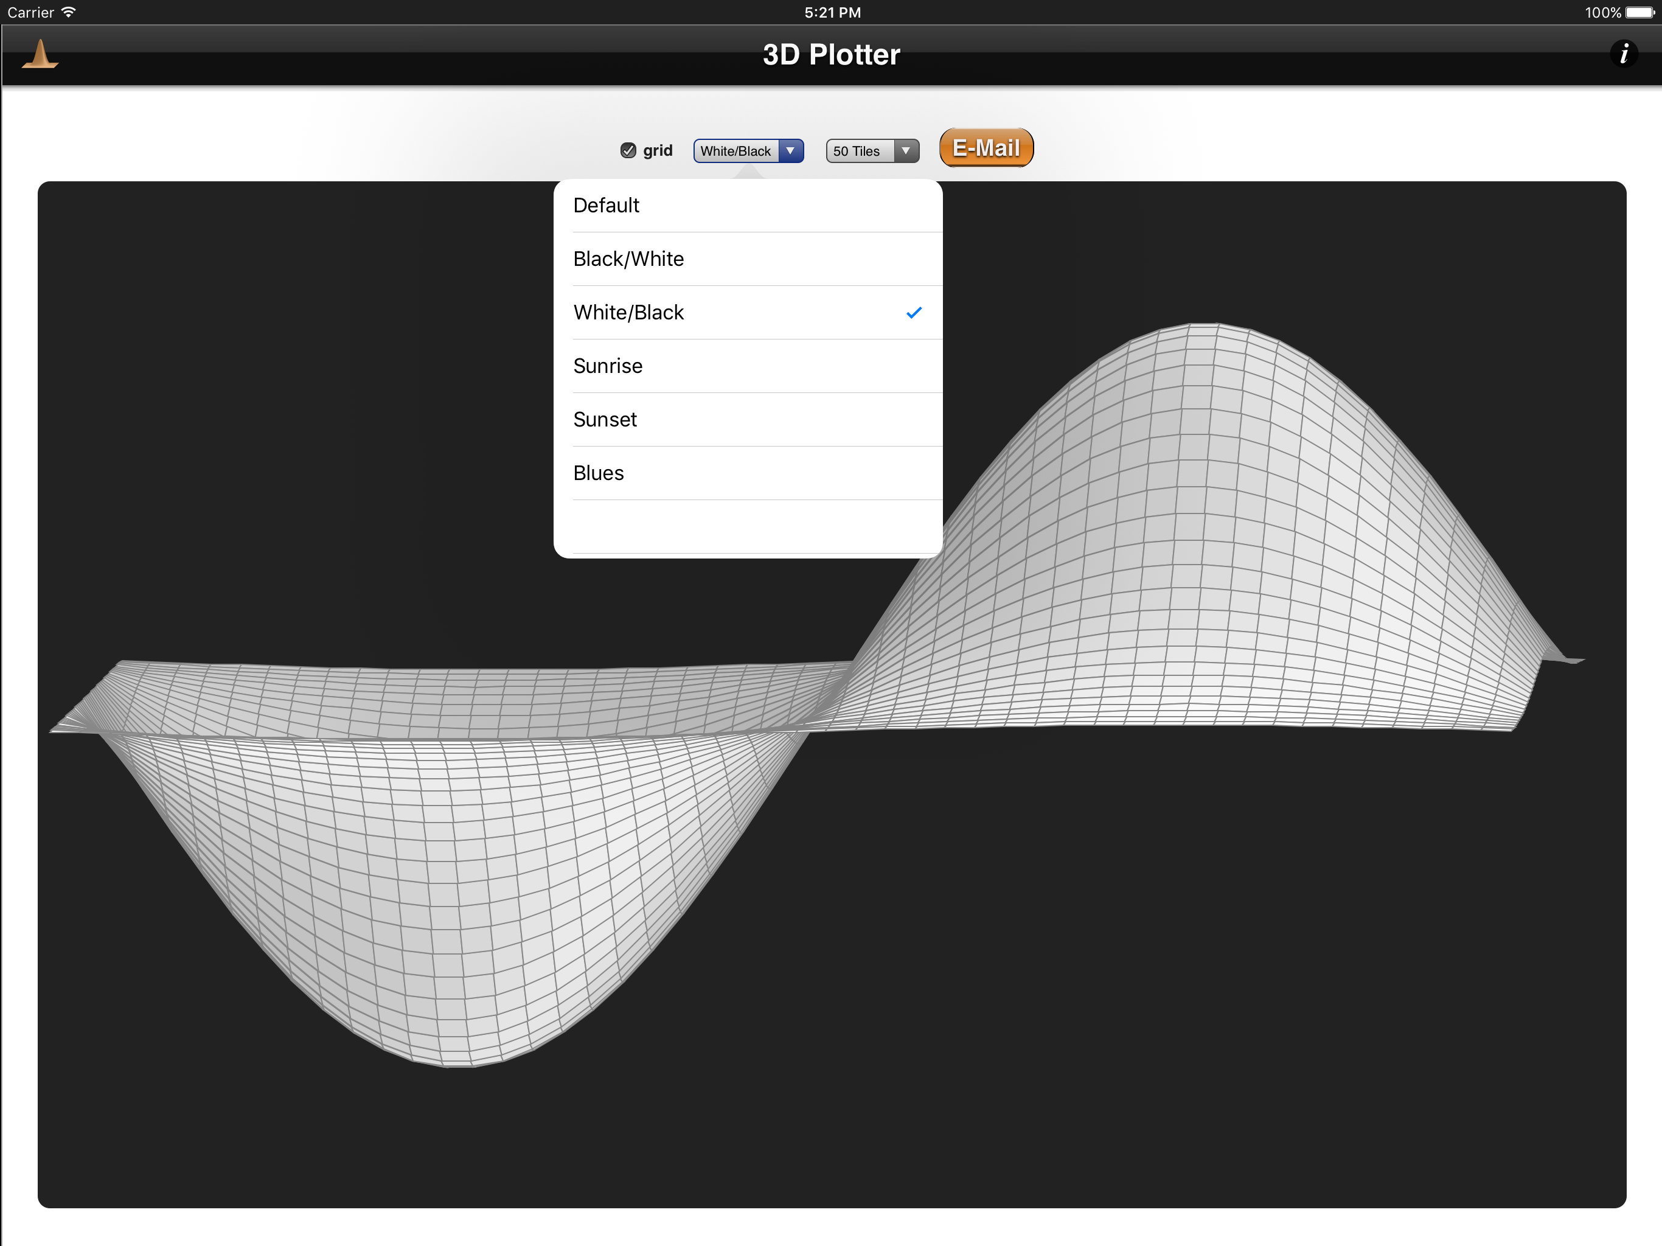Click the 3D Plotter title text
This screenshot has height=1246, width=1662.
831,55
